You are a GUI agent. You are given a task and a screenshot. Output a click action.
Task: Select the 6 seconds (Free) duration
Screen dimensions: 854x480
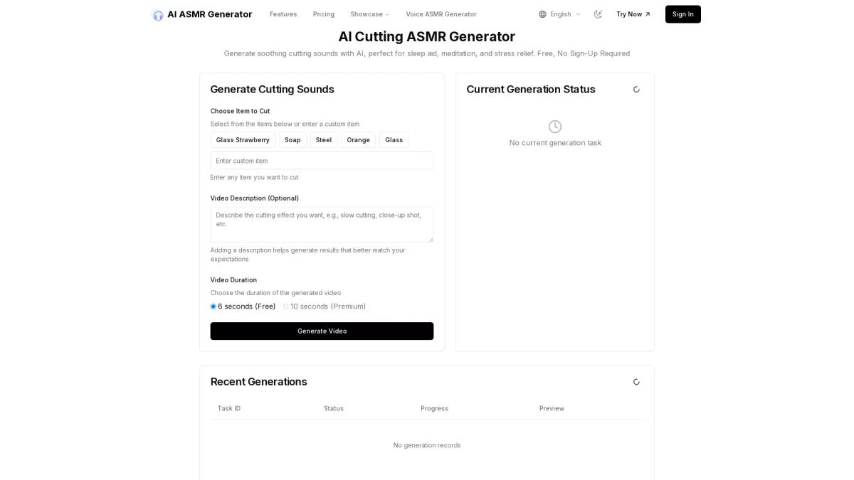213,306
